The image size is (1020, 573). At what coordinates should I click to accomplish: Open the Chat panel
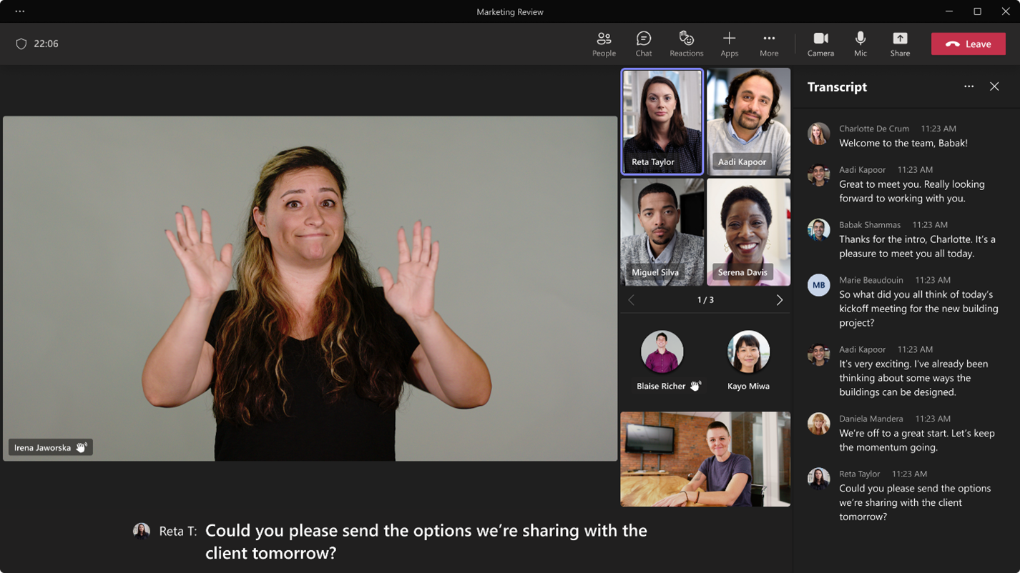pos(643,44)
